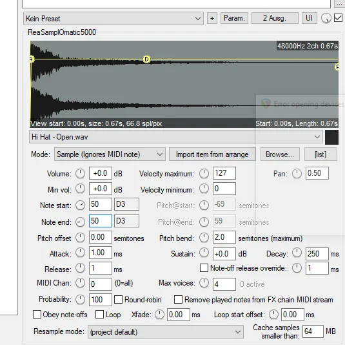Image resolution: width=345 pixels, height=345 pixels.
Task: Click the Browse... button
Action: coord(280,154)
